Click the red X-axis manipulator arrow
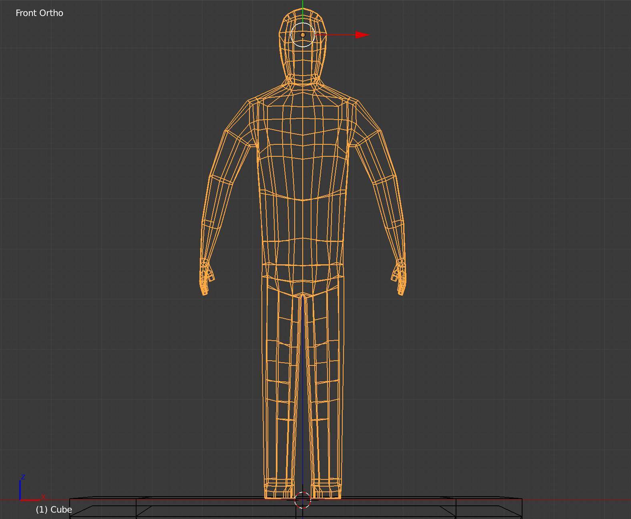631x519 pixels. tap(362, 35)
